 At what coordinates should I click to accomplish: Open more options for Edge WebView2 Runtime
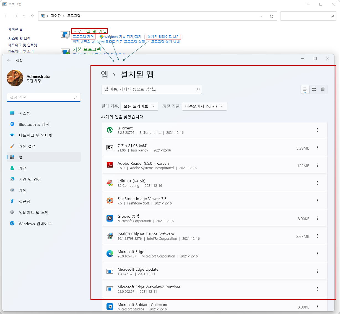click(x=317, y=289)
